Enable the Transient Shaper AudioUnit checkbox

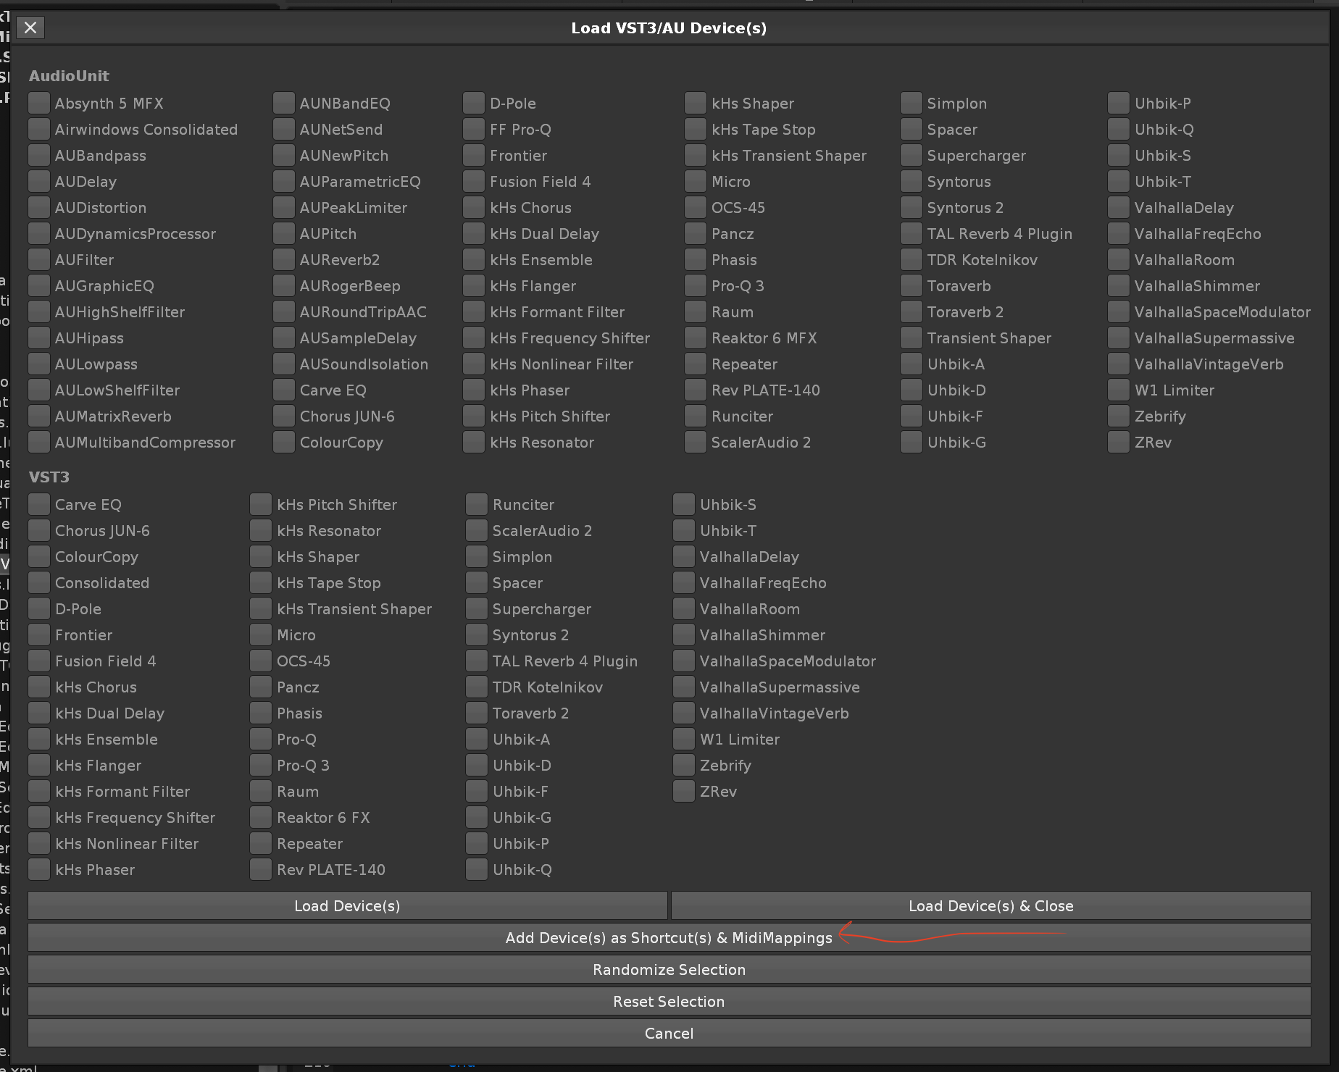[912, 338]
